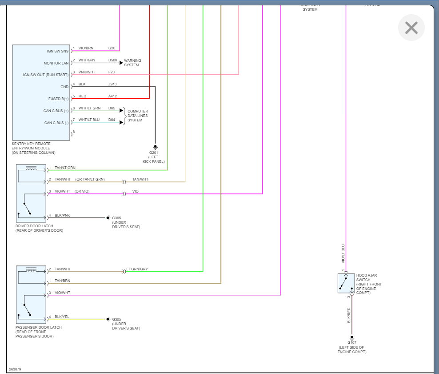Click the CAN C Bus (-) D64 arrow

(x=121, y=122)
